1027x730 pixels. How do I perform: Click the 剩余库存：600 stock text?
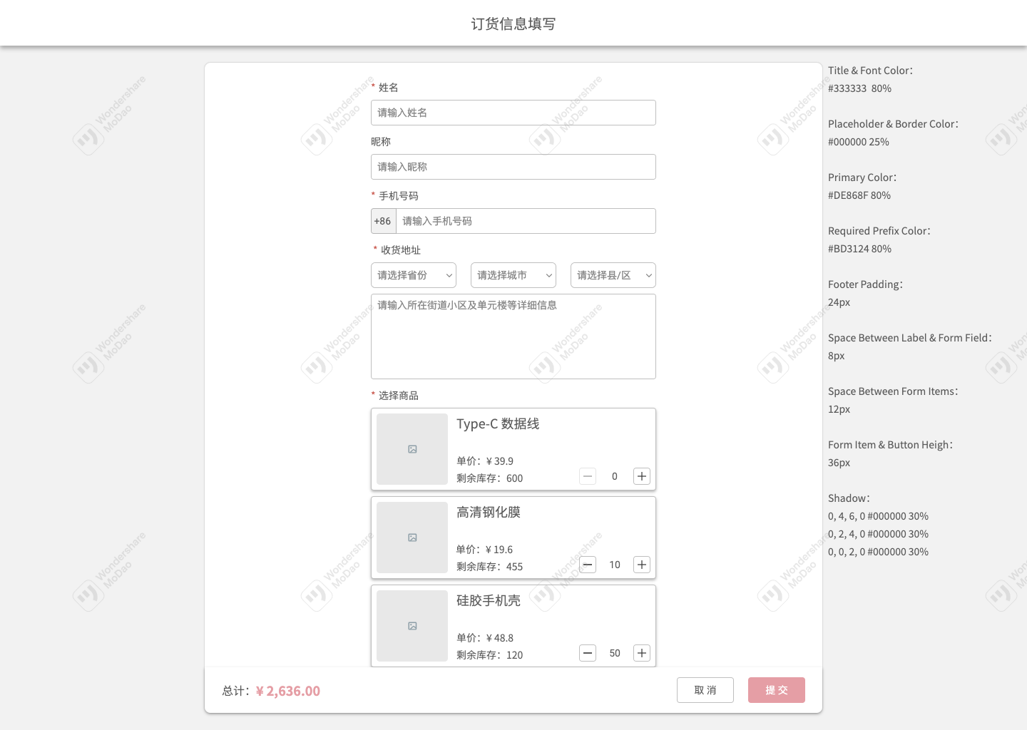(490, 478)
